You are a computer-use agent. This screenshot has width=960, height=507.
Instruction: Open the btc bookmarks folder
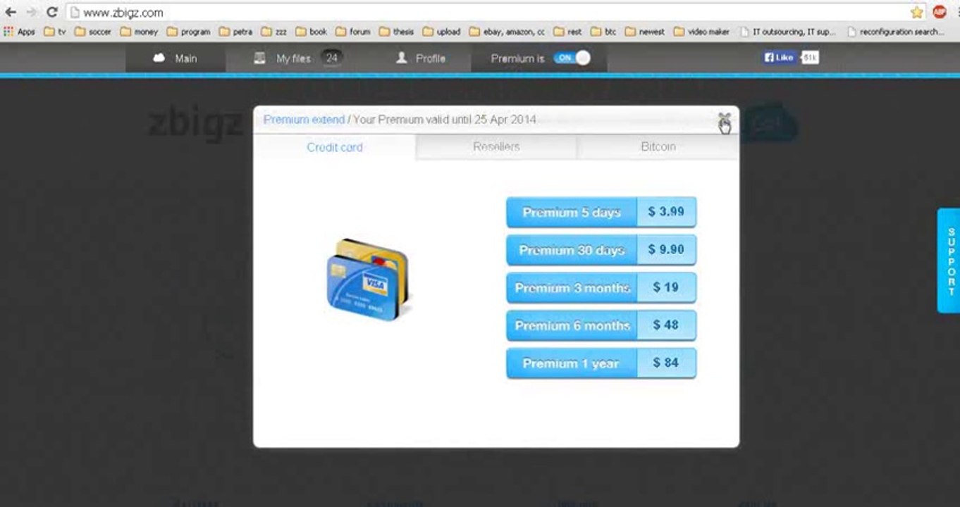pyautogui.click(x=603, y=32)
